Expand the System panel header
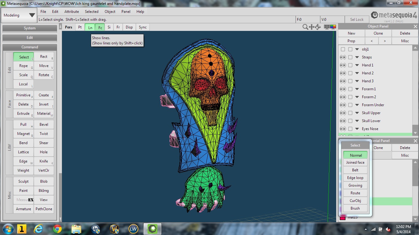Image resolution: width=419 pixels, height=235 pixels. [x=30, y=28]
